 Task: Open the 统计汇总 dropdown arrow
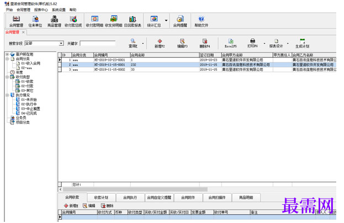click(166, 20)
